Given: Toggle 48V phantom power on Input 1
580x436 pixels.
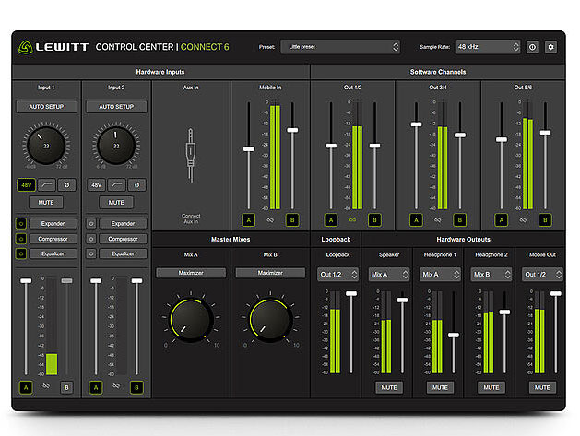Looking at the screenshot, I should pos(25,184).
